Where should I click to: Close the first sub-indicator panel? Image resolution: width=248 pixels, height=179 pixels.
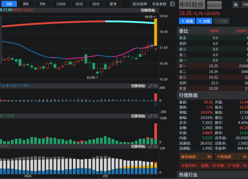click(x=156, y=86)
